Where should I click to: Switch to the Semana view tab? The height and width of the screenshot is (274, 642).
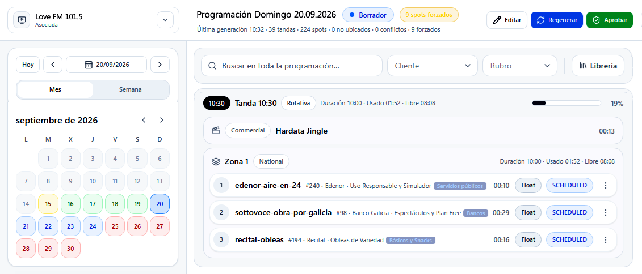130,89
